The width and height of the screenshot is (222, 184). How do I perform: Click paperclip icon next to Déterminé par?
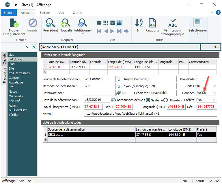118,93
